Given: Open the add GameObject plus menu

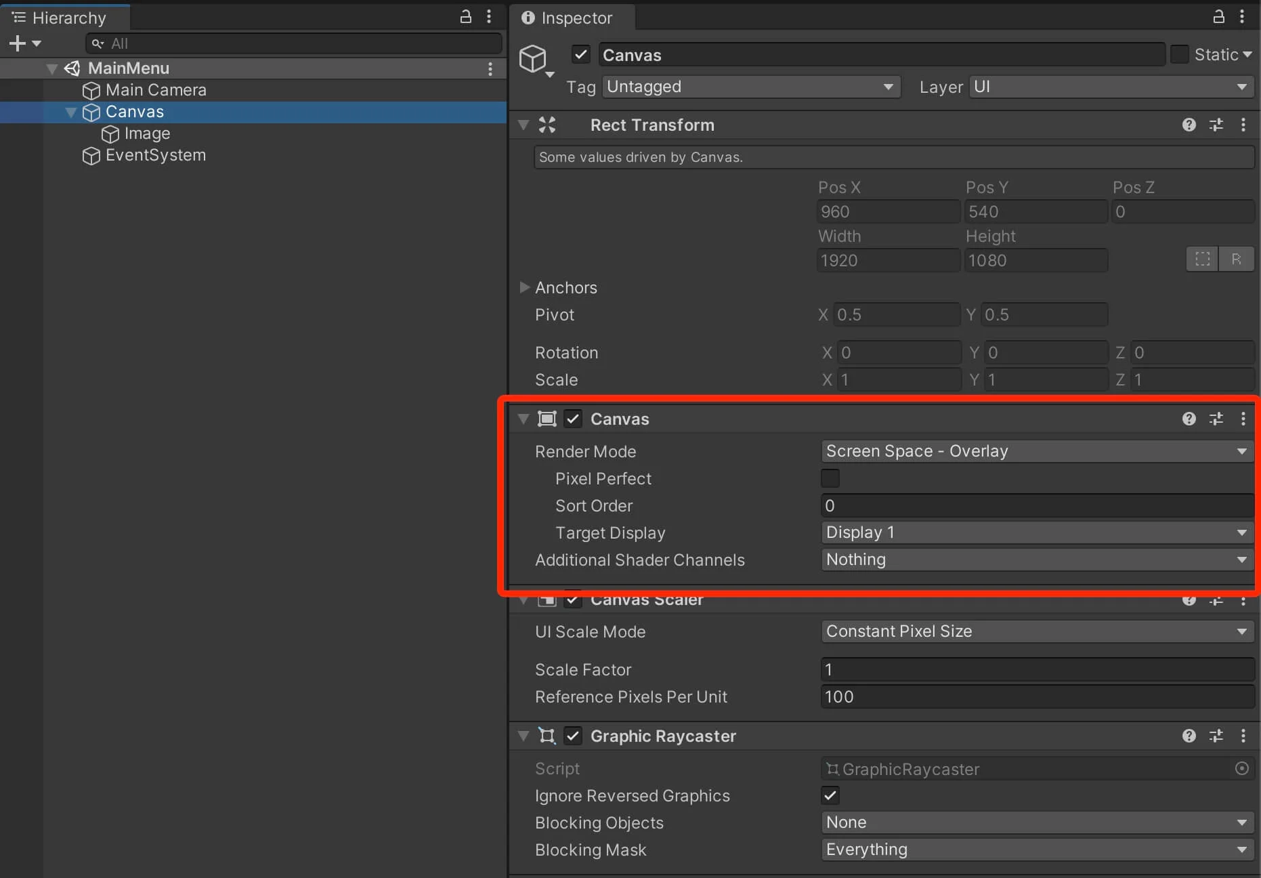Looking at the screenshot, I should tap(25, 43).
